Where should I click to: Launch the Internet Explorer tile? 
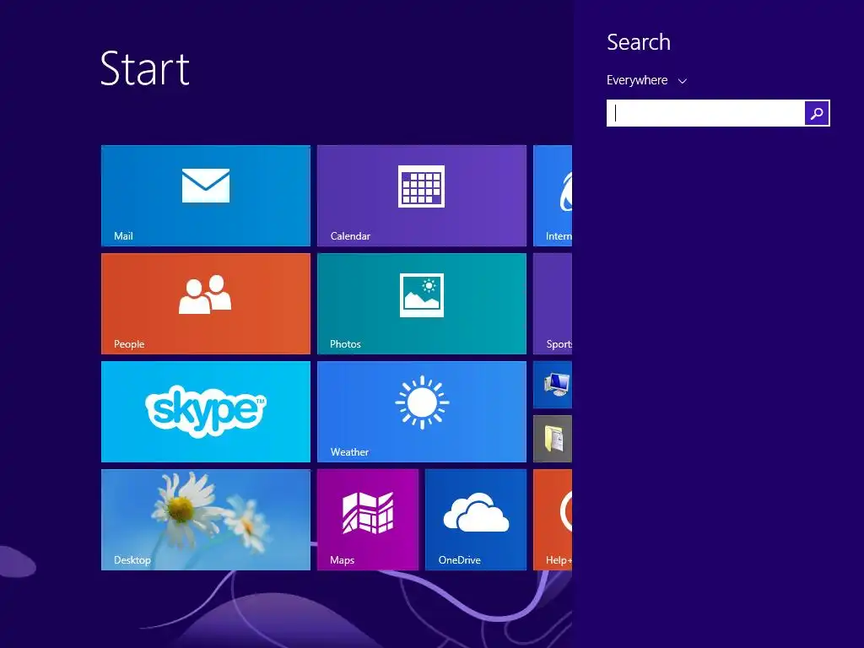tap(553, 196)
